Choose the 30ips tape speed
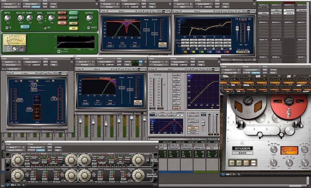 (x=62, y=23)
